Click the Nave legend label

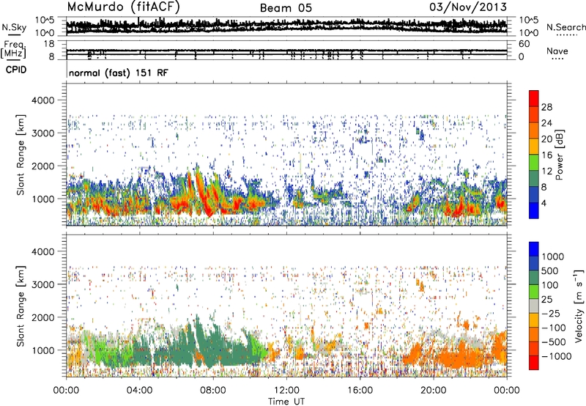(x=557, y=51)
